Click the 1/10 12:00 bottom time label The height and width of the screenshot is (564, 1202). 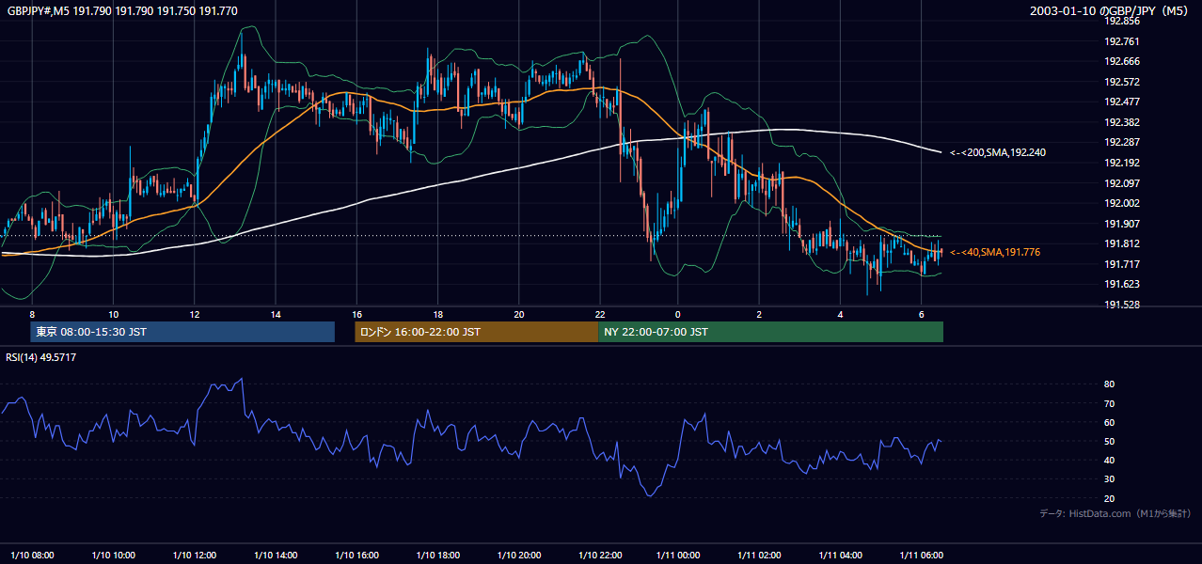(x=195, y=555)
